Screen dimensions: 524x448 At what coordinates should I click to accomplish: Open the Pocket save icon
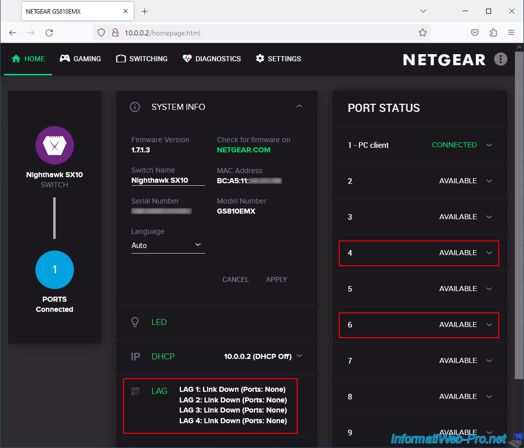(x=474, y=33)
